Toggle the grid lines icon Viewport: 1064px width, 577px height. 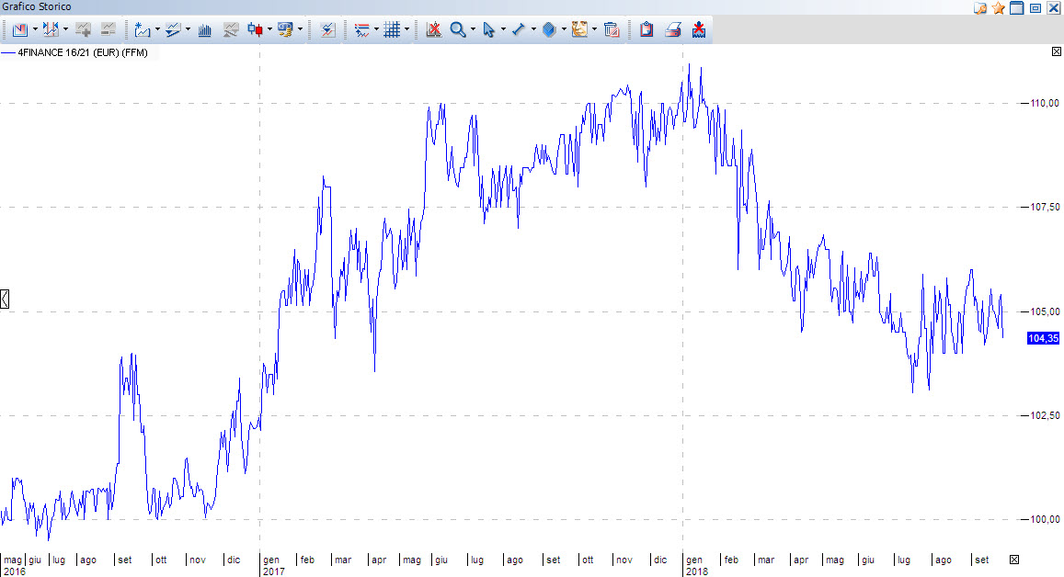click(x=392, y=29)
